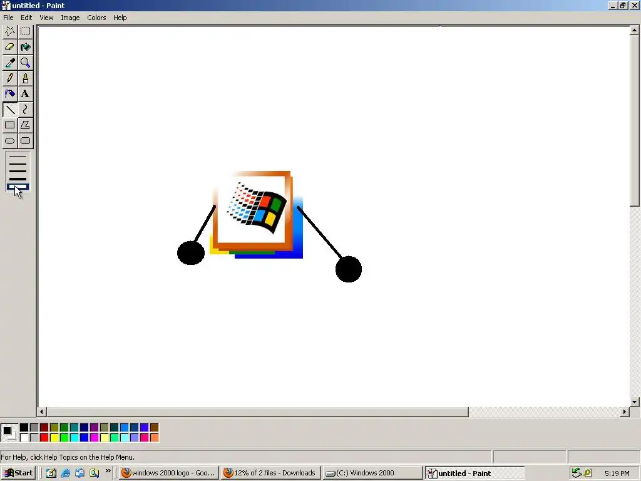Viewport: 641px width, 481px height.
Task: Choose the Line tool
Action: click(10, 109)
